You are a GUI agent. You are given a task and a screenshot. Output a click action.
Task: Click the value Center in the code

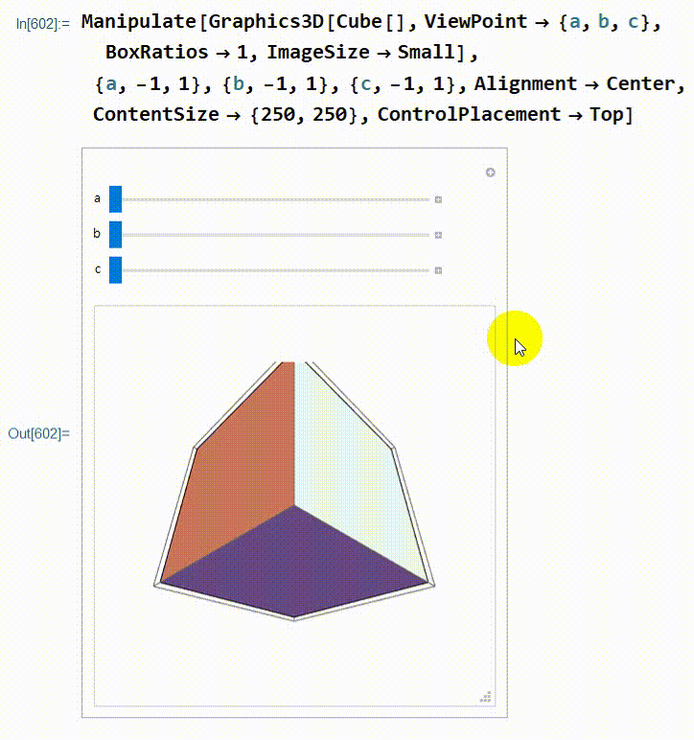(x=640, y=83)
